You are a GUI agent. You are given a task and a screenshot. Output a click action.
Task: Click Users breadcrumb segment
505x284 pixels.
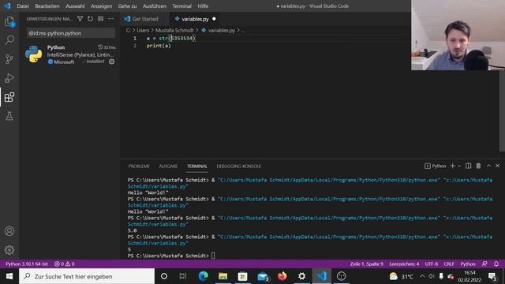(x=143, y=30)
